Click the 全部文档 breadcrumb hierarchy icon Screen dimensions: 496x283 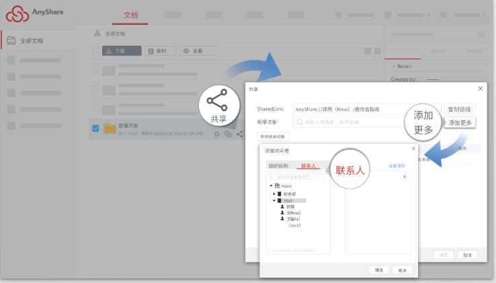(97, 33)
